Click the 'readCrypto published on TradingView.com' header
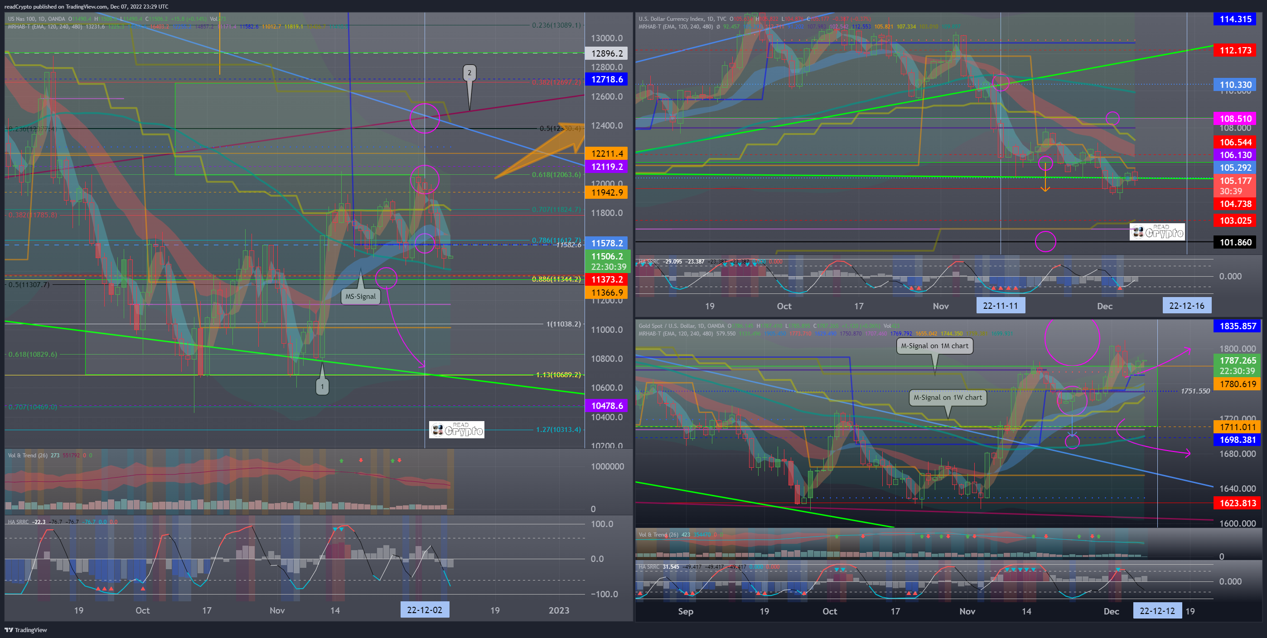 coord(56,6)
